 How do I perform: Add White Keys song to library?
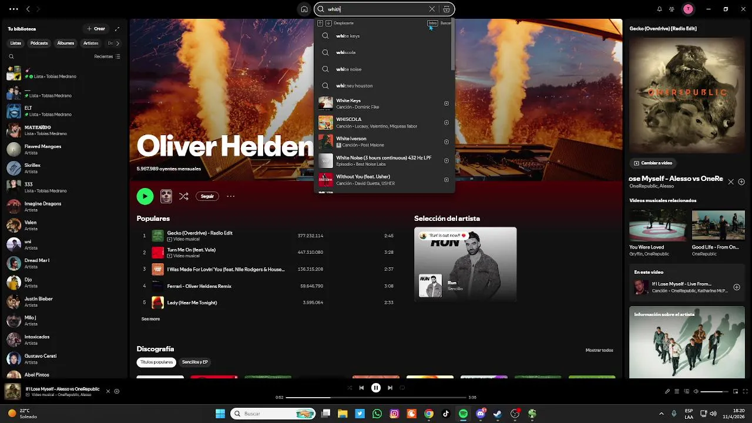coord(446,103)
